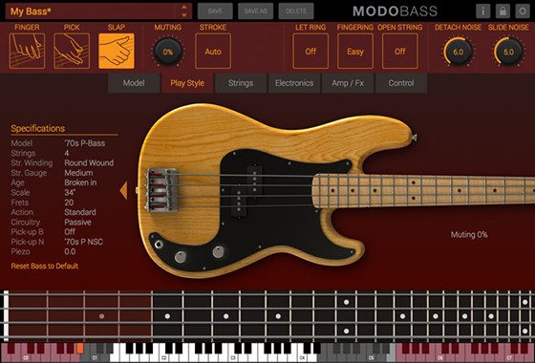The height and width of the screenshot is (363, 535).
Task: Select the Slap play style icon
Action: pos(117,52)
